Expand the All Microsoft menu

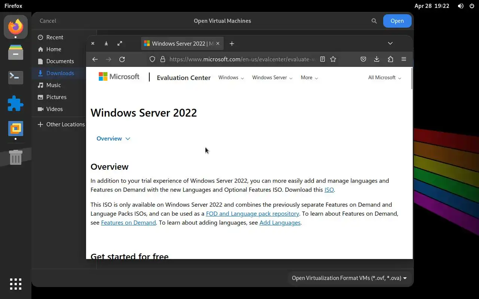[384, 78]
